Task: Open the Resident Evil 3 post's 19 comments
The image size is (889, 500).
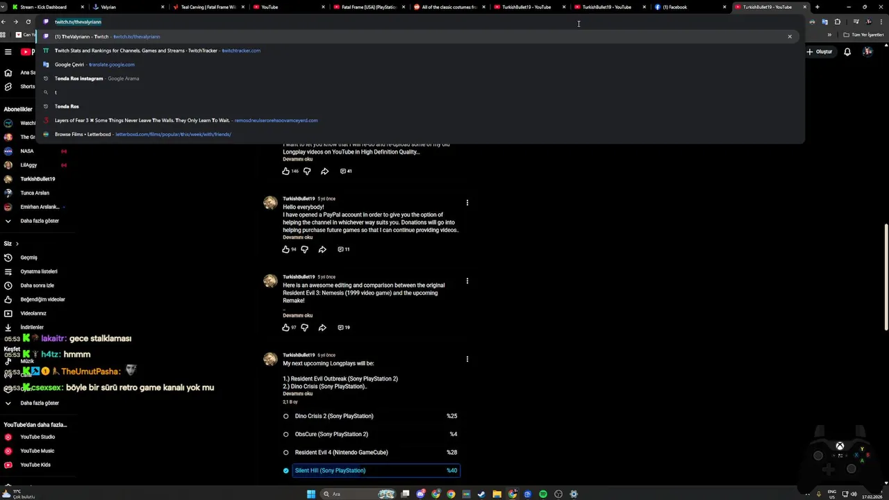Action: click(343, 327)
